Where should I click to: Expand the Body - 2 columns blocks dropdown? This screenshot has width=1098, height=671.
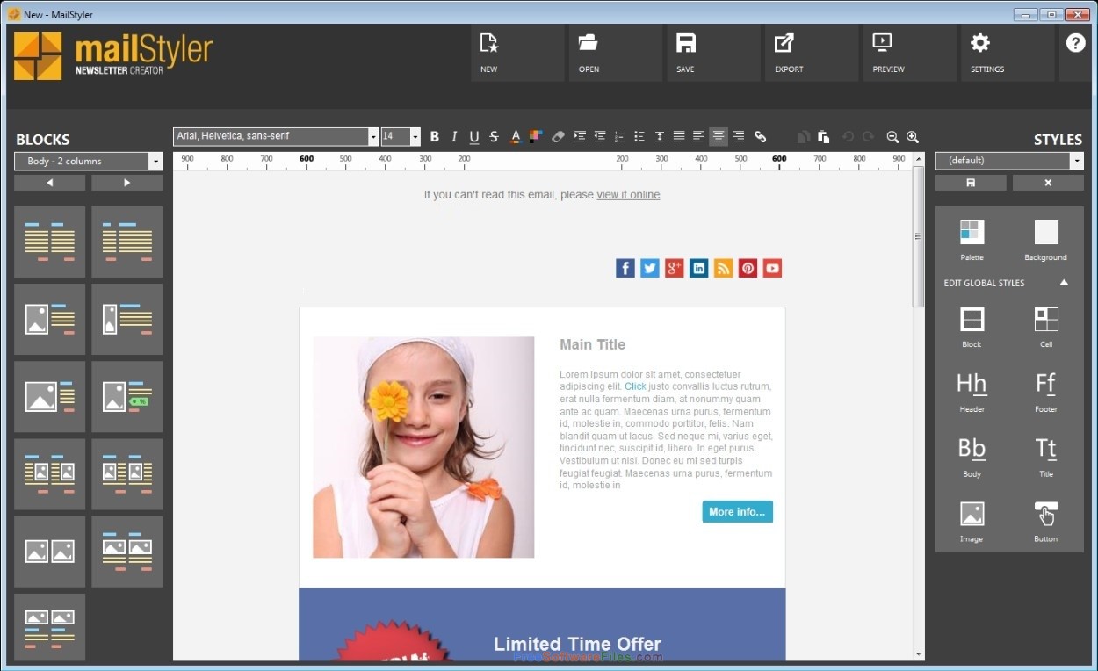(89, 161)
